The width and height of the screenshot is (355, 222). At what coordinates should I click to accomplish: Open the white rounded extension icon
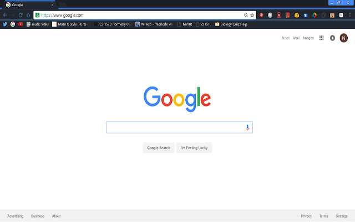tap(341, 15)
